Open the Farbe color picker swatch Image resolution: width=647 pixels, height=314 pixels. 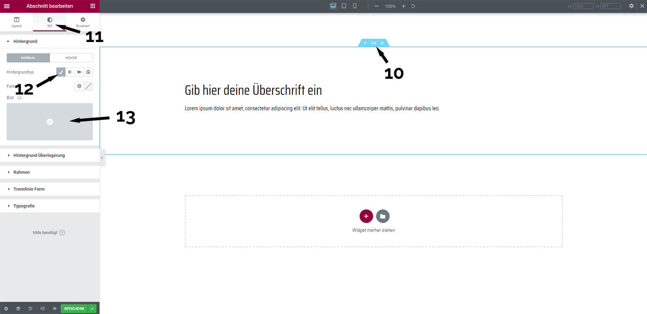pyautogui.click(x=88, y=86)
